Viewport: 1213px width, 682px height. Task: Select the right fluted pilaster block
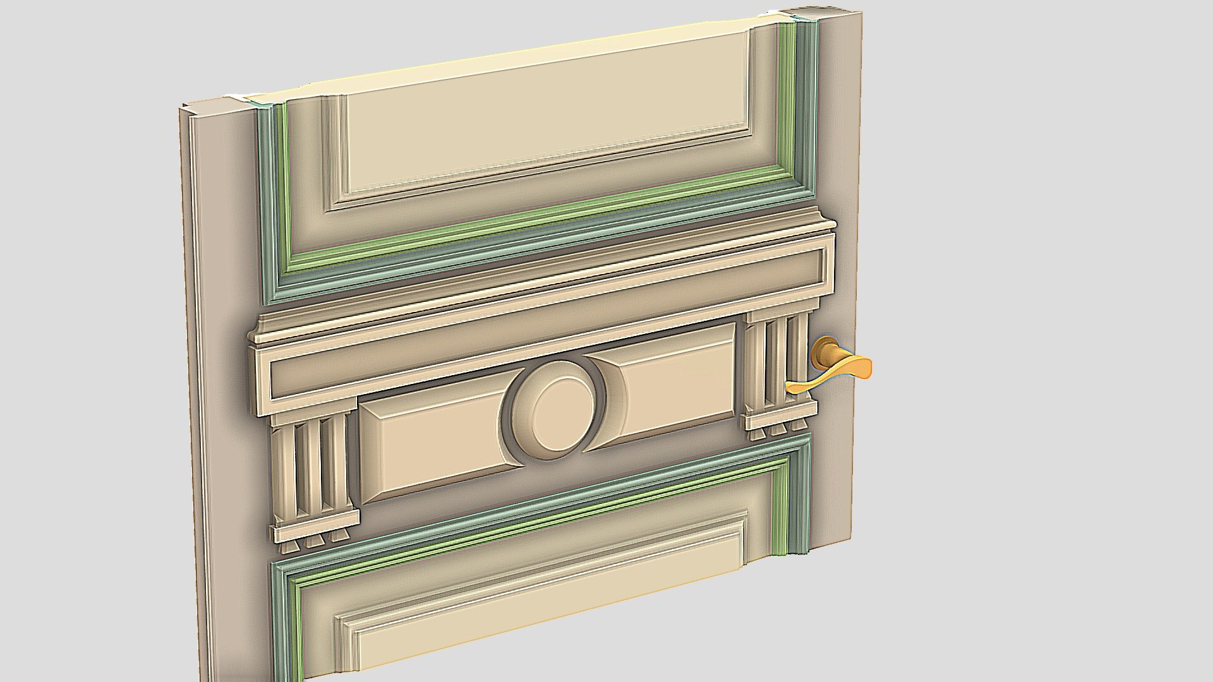[x=779, y=369]
